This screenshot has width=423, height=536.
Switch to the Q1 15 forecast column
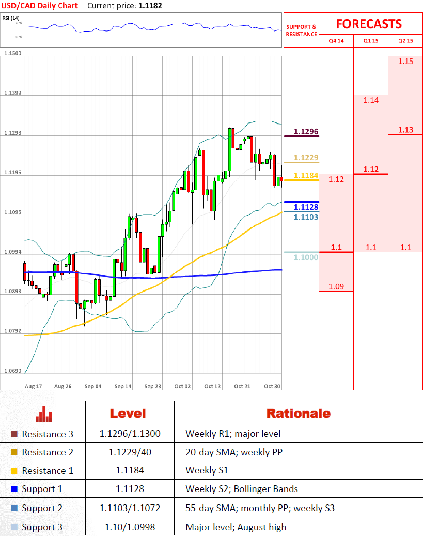[x=370, y=41]
